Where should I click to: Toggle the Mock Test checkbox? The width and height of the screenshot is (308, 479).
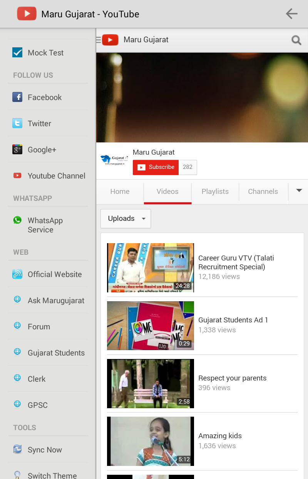click(x=17, y=52)
